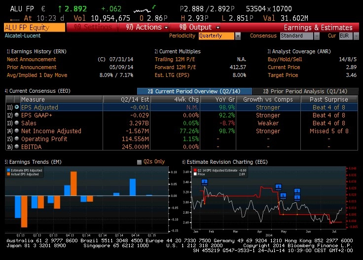Click the blue Estimate EPS Adjusted legend swatch

tap(8, 170)
